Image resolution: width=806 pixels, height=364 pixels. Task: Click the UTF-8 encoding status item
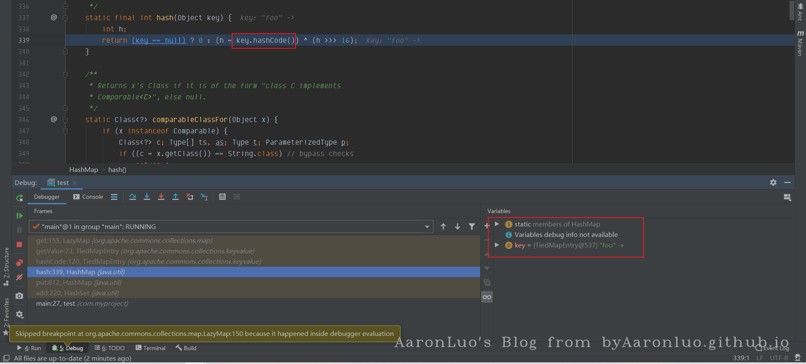pyautogui.click(x=779, y=358)
